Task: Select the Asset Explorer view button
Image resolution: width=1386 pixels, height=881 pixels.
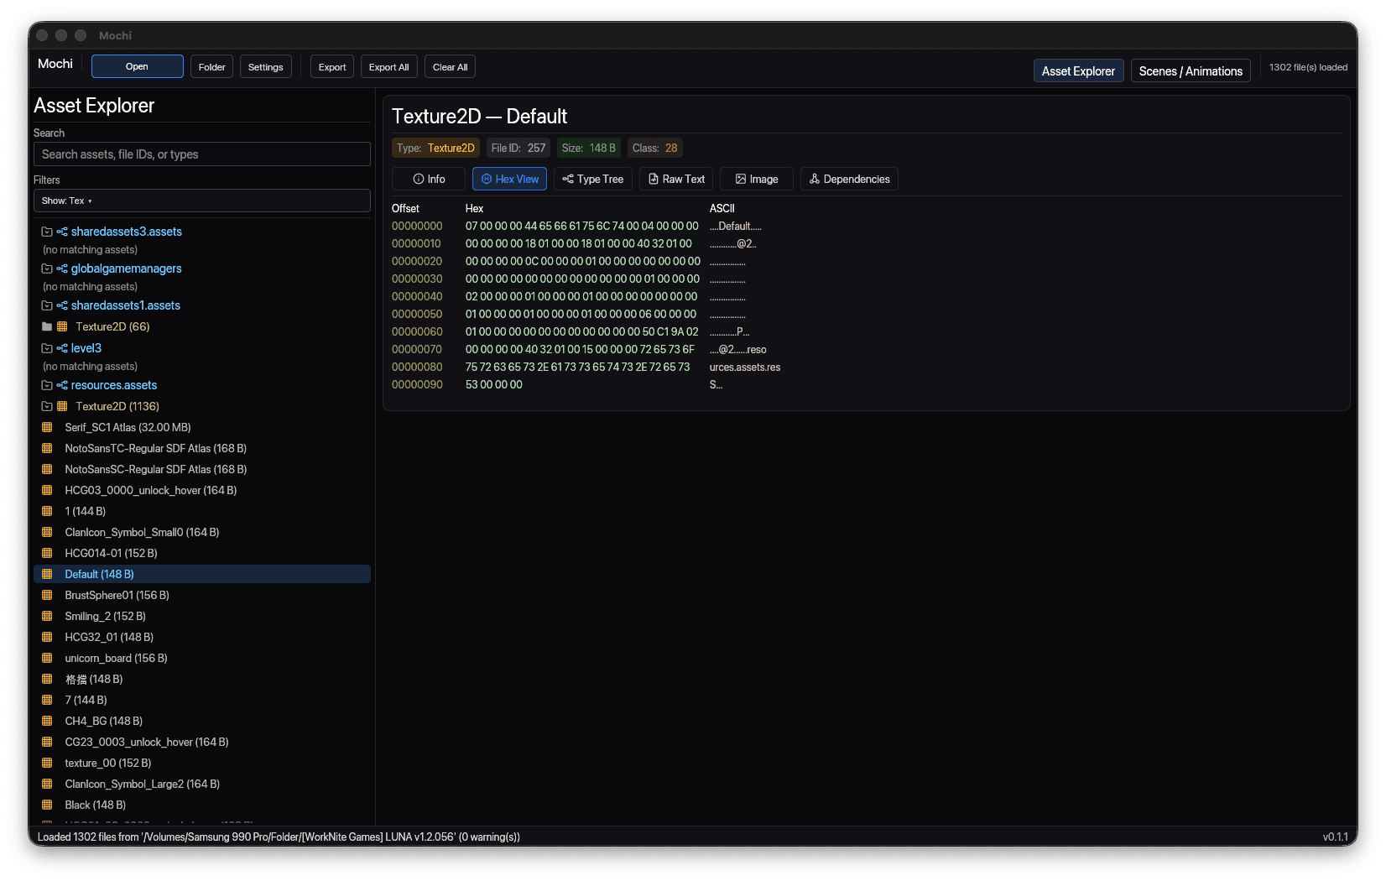Action: [1079, 70]
